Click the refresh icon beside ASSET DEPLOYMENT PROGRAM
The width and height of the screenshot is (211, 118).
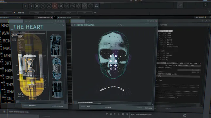click(185, 115)
